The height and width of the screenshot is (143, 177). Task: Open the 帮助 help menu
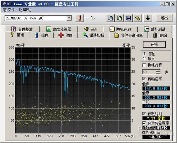click(25, 10)
